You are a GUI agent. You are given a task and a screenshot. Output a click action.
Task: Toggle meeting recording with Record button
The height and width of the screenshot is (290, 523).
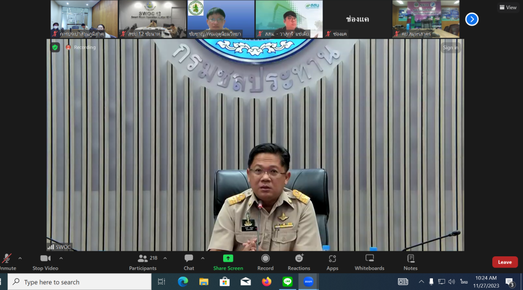coord(265,262)
